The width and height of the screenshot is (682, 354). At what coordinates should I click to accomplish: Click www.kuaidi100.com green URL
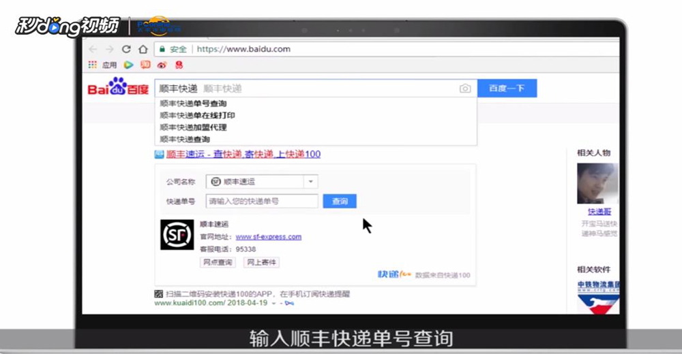point(190,303)
